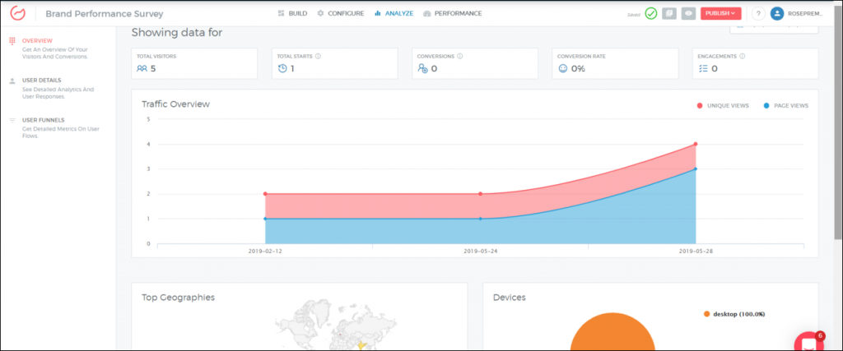The image size is (843, 351).
Task: Click the help question mark icon
Action: pos(757,13)
